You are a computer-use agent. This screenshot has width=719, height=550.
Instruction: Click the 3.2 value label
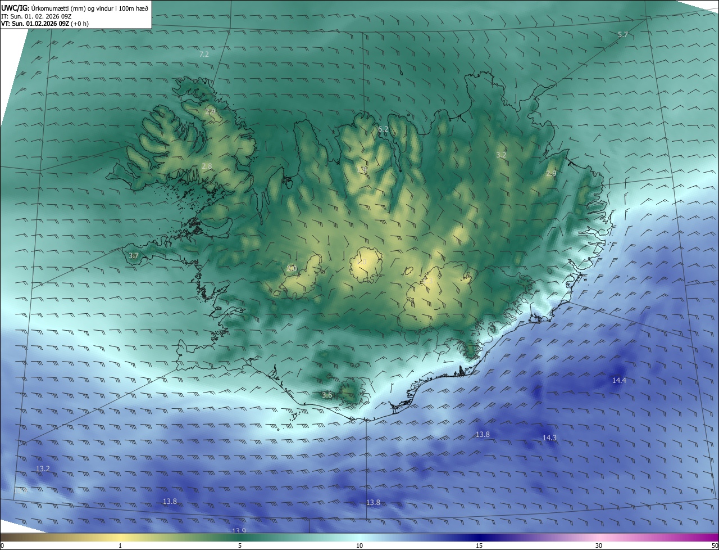coord(501,154)
